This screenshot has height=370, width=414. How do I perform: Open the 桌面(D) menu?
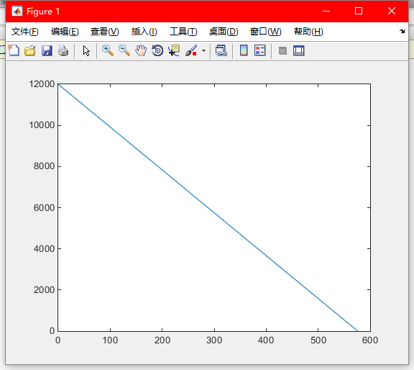click(224, 32)
